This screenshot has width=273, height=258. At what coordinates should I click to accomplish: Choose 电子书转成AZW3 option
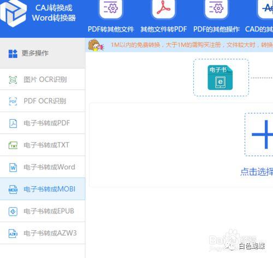click(43, 233)
